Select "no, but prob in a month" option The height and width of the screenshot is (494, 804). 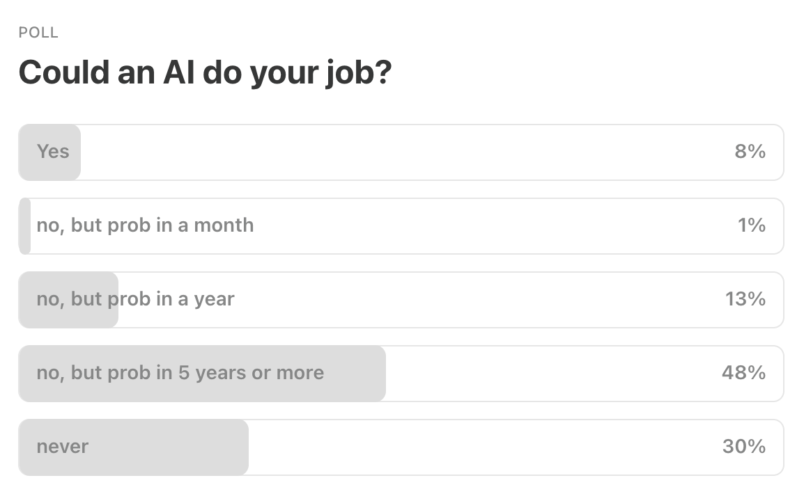pyautogui.click(x=144, y=225)
